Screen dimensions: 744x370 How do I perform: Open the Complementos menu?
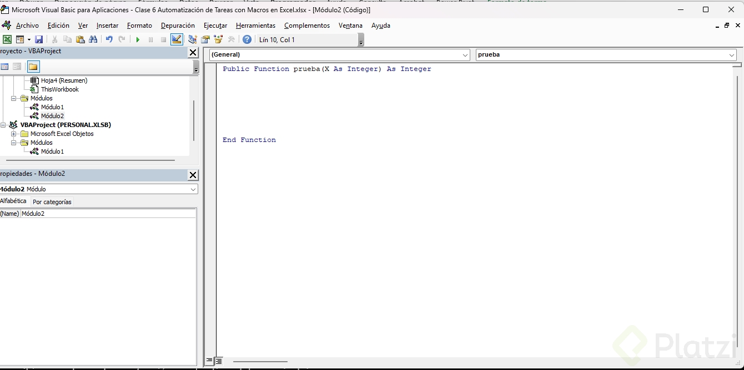point(306,26)
